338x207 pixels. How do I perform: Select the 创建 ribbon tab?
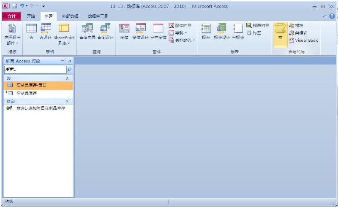tap(49, 16)
